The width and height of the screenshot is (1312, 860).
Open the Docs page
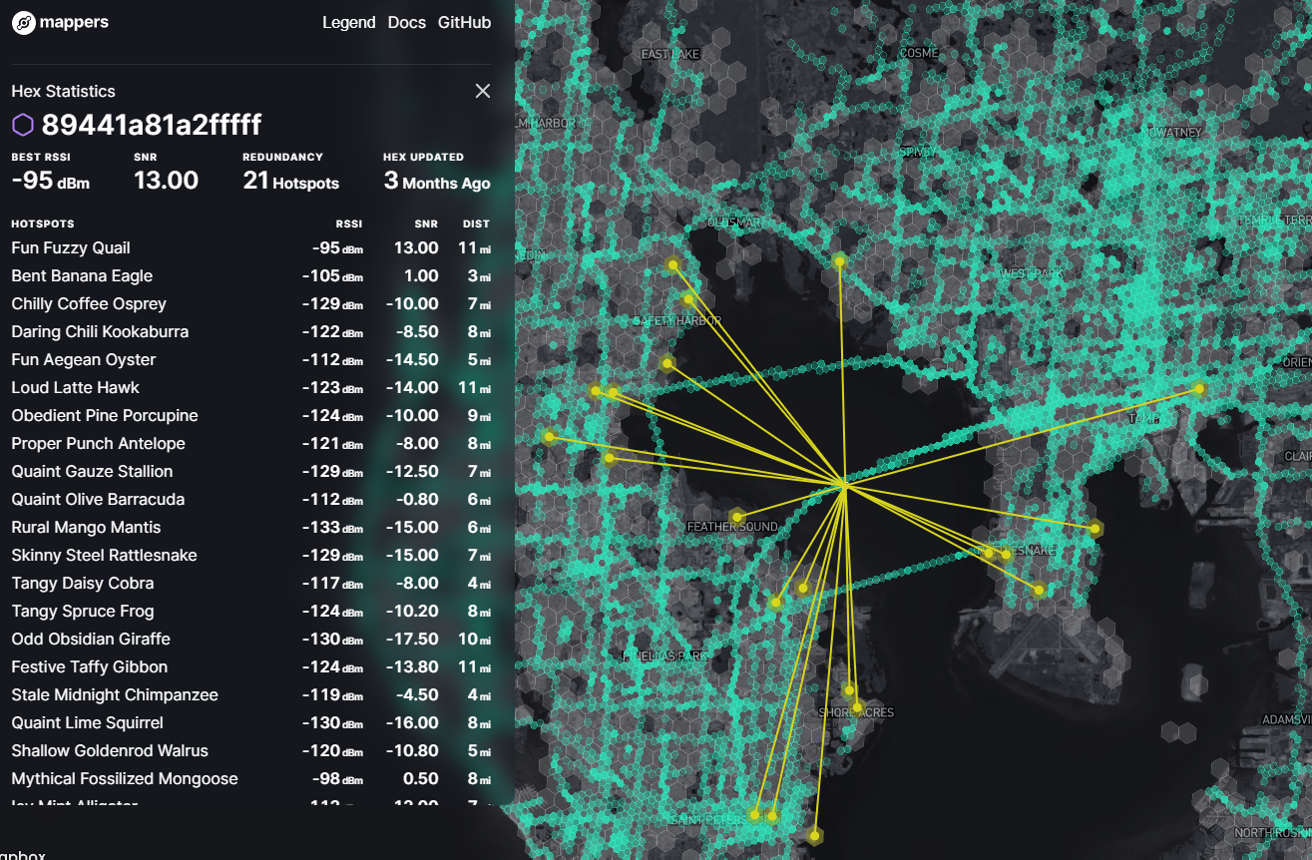coord(406,22)
